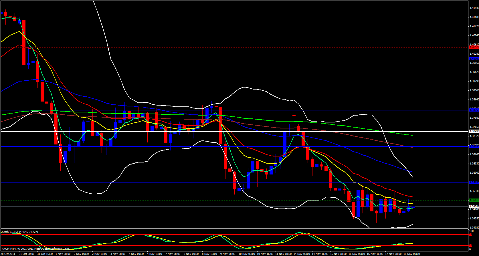Click the green 1.35010 price level label
The width and height of the screenshot is (479, 256).
474,200
